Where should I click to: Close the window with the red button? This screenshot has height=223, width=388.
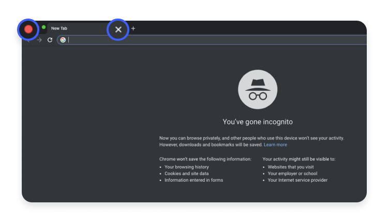[x=28, y=29]
